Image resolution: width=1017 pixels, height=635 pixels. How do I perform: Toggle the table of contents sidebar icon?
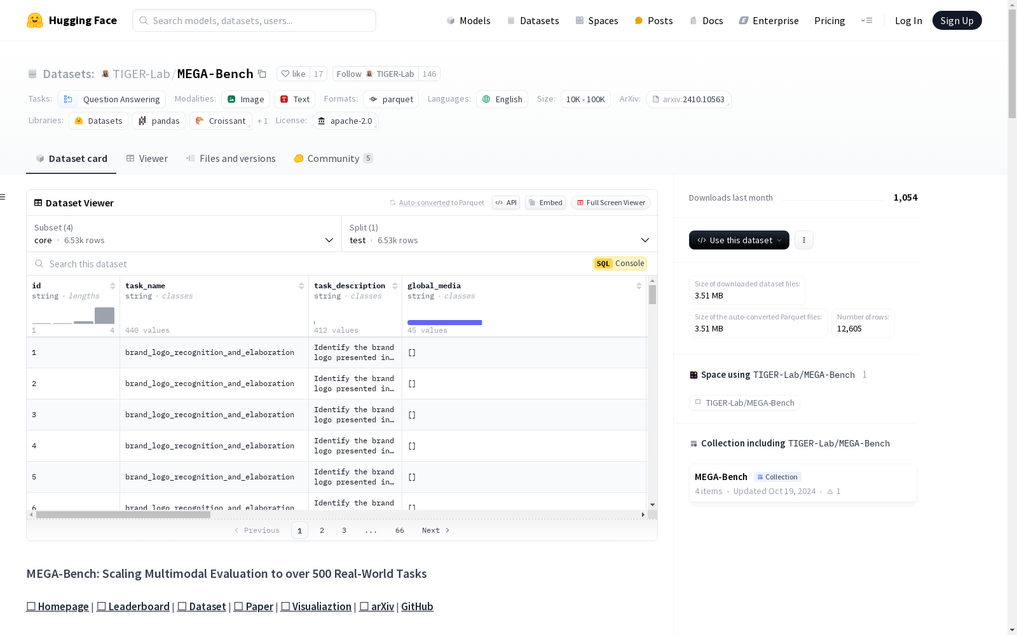pyautogui.click(x=3, y=197)
